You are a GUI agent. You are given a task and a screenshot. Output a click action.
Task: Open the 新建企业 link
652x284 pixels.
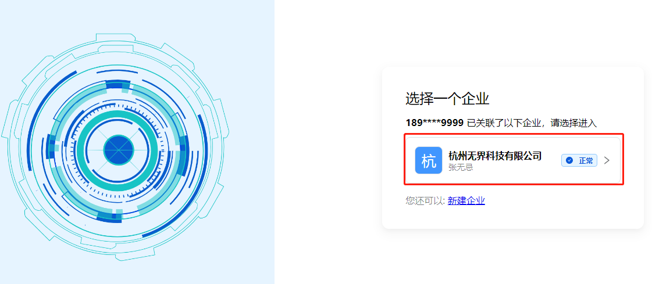coord(466,201)
